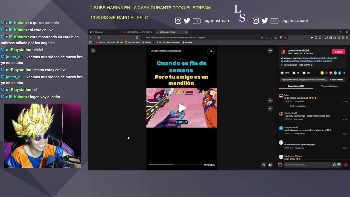Play the paused video with center play button

[x=182, y=108]
